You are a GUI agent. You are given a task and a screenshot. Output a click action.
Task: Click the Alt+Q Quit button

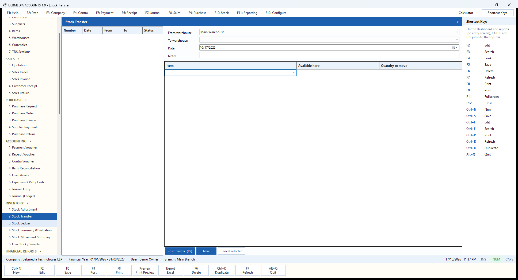point(273,270)
